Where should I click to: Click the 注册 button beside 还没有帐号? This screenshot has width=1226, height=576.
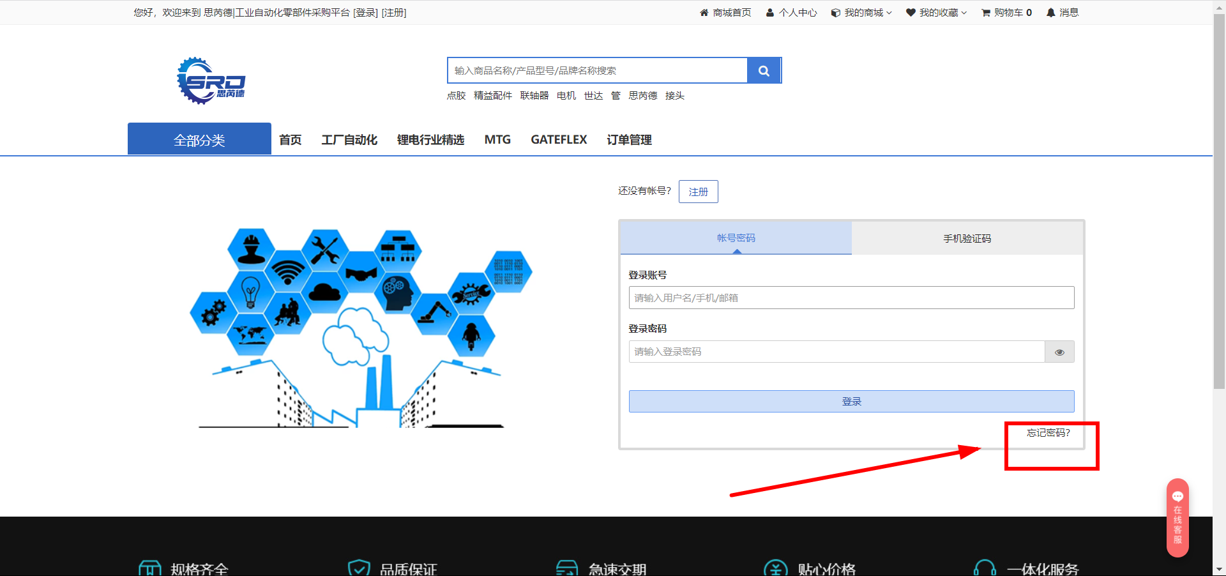[698, 192]
